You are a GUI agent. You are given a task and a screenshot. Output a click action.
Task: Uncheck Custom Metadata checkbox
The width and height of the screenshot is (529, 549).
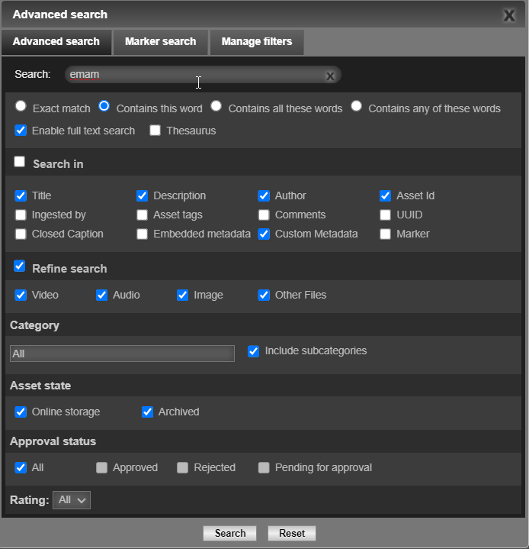[264, 234]
